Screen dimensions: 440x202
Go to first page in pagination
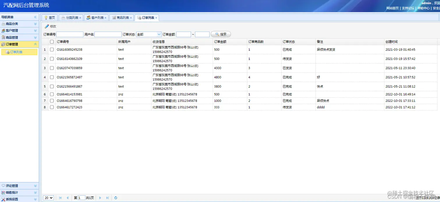click(60, 198)
